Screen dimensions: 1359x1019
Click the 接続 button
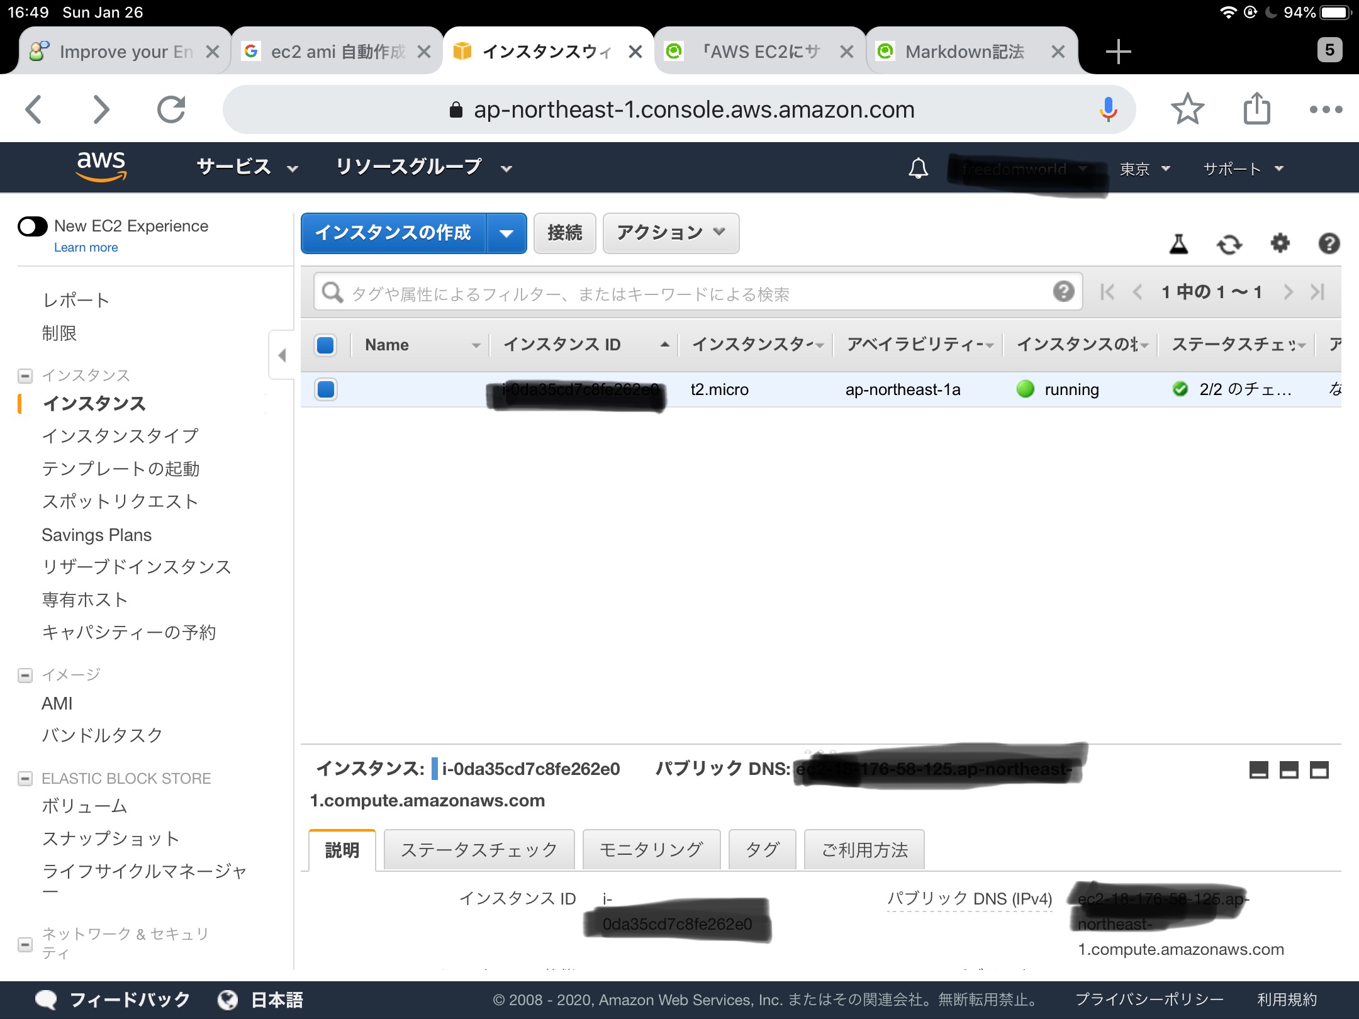pyautogui.click(x=564, y=233)
